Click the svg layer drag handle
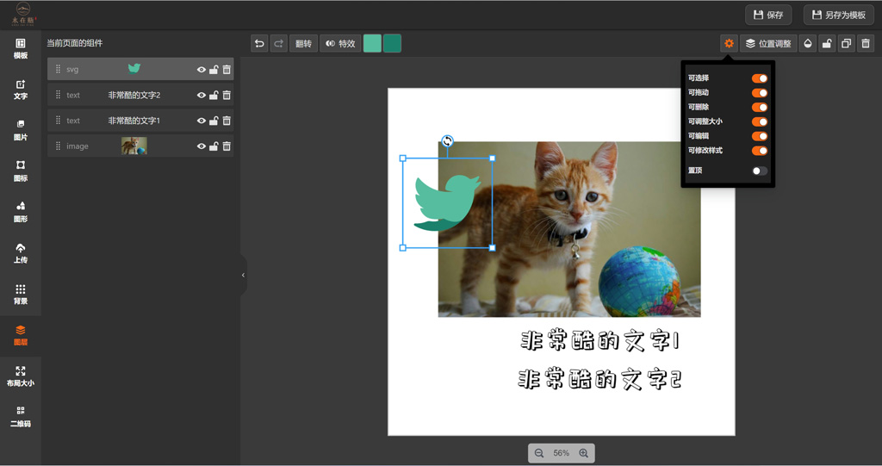 point(58,69)
